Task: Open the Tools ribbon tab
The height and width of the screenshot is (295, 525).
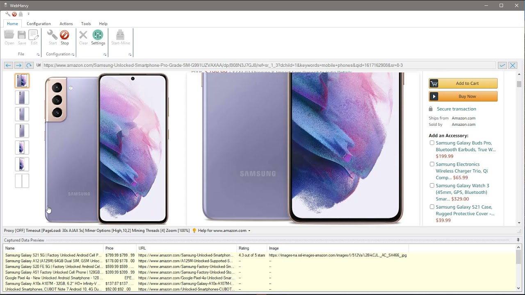Action: click(x=86, y=24)
